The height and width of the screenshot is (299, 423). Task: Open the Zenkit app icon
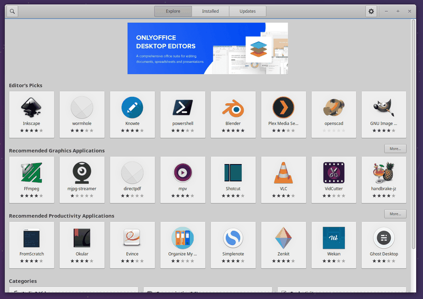(283, 238)
